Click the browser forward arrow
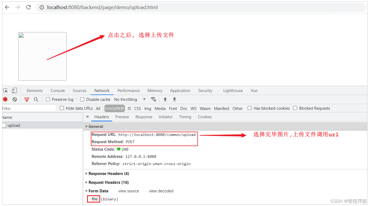Image resolution: width=371 pixels, height=206 pixels. point(18,7)
